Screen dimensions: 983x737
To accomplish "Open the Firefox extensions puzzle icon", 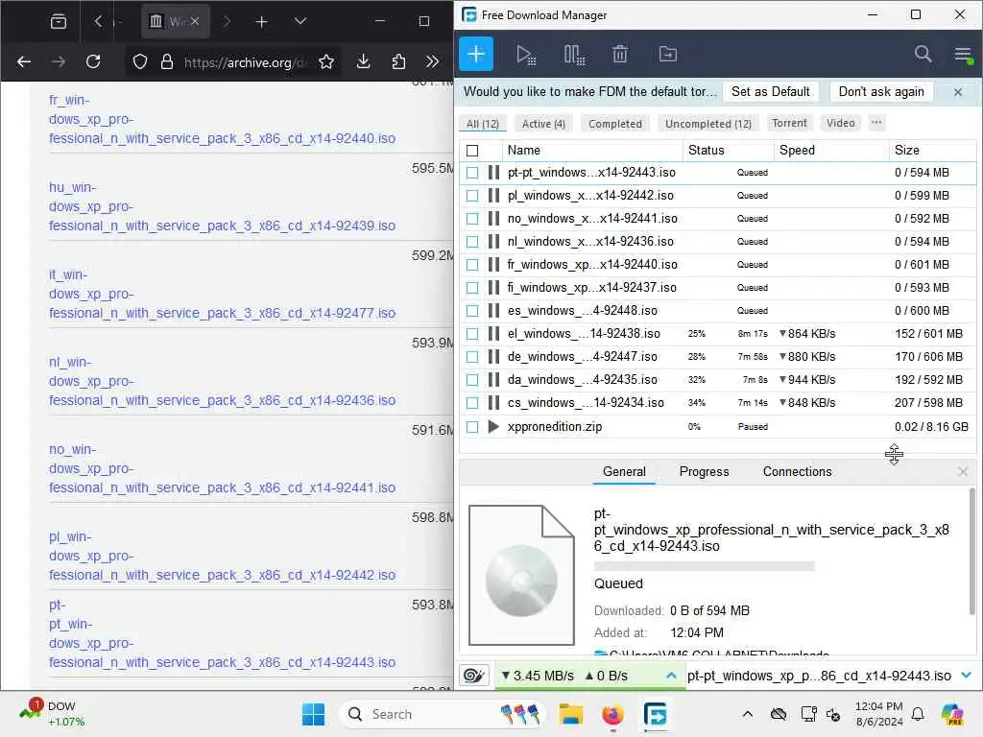I will [398, 61].
